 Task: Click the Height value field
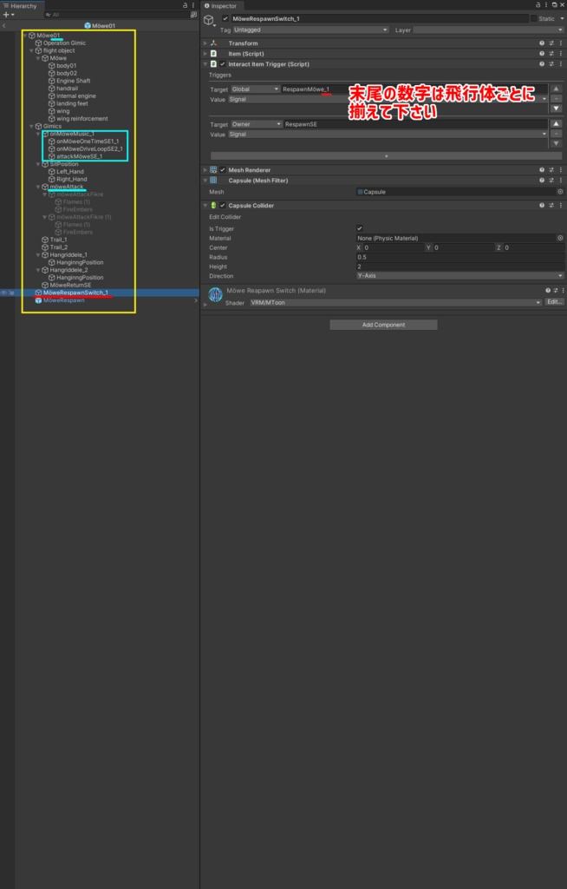460,267
